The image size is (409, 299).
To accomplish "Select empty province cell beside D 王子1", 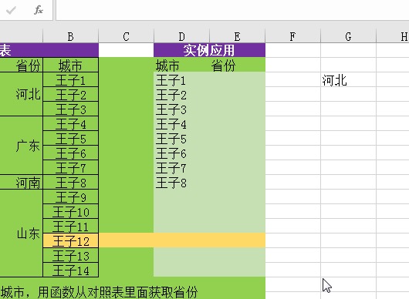I will coord(238,79).
